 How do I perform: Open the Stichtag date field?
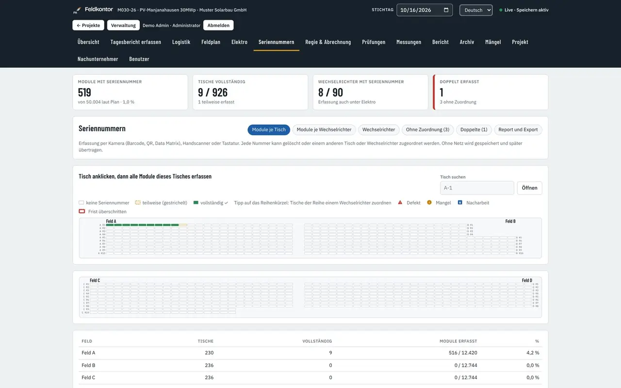coord(425,10)
